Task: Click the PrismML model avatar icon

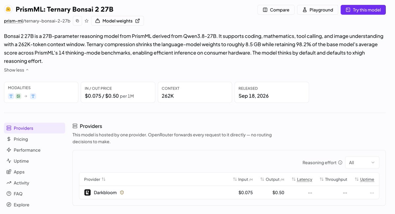Action: (x=8, y=9)
